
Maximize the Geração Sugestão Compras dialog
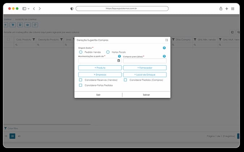pyautogui.click(x=167, y=40)
